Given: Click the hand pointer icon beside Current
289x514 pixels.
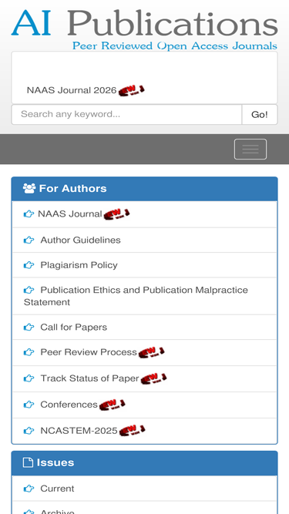Looking at the screenshot, I should coord(29,489).
